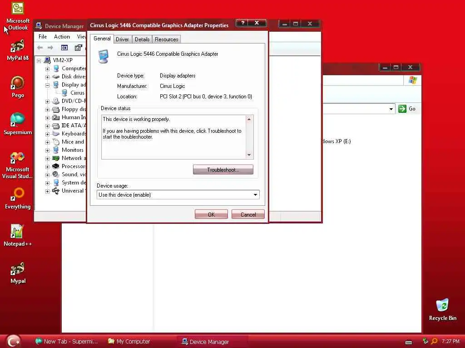Viewport: 465px width, 348px height.
Task: Click the clock showing 7:27 PM
Action: 450,342
